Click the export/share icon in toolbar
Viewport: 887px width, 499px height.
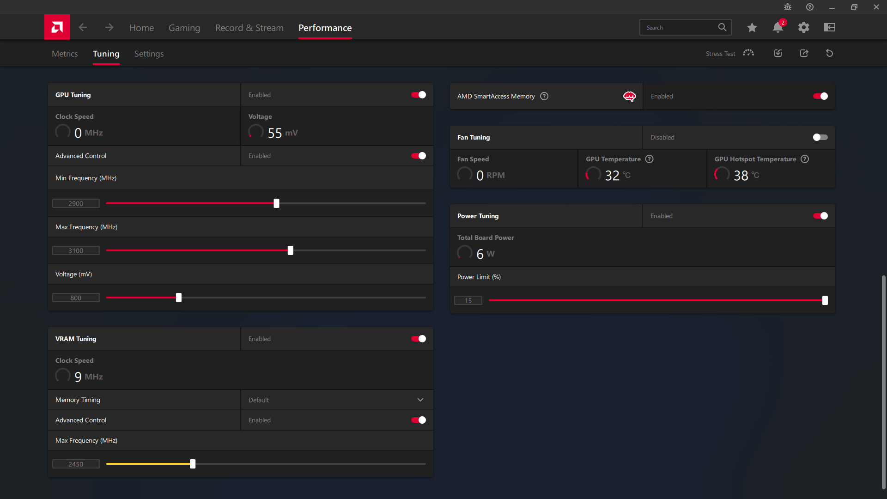click(803, 54)
